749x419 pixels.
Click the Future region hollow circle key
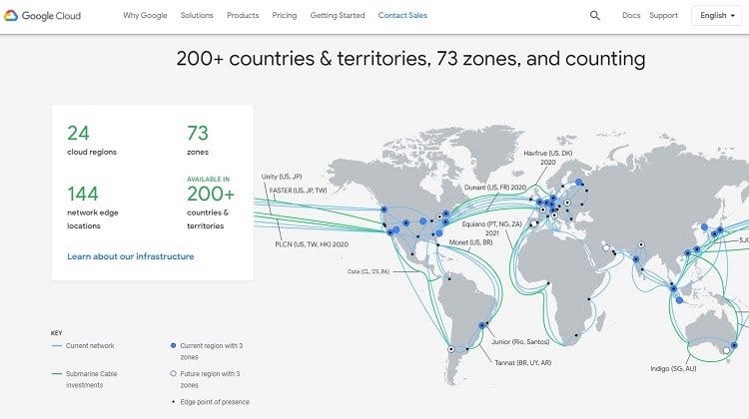pos(173,374)
